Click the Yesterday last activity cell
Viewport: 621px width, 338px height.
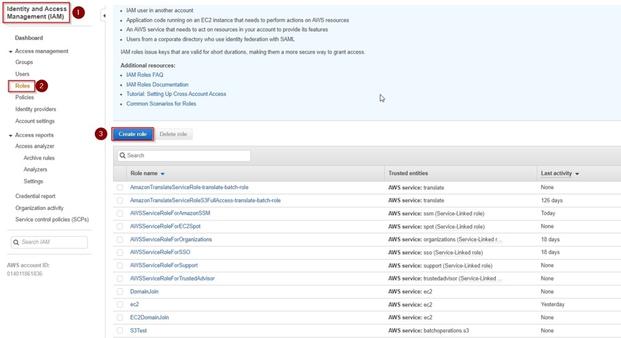point(553,304)
